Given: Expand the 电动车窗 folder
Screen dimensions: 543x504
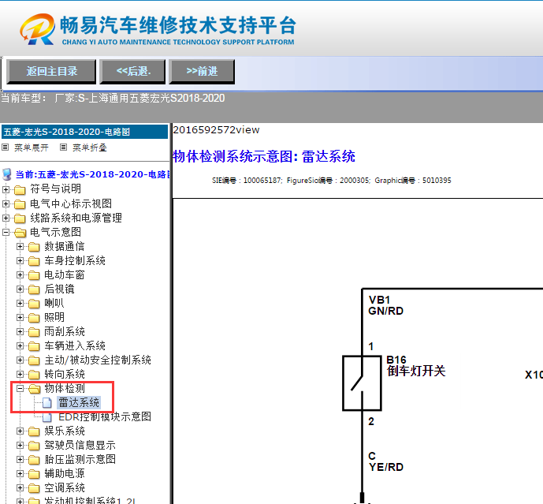Looking at the screenshot, I should tap(20, 275).
